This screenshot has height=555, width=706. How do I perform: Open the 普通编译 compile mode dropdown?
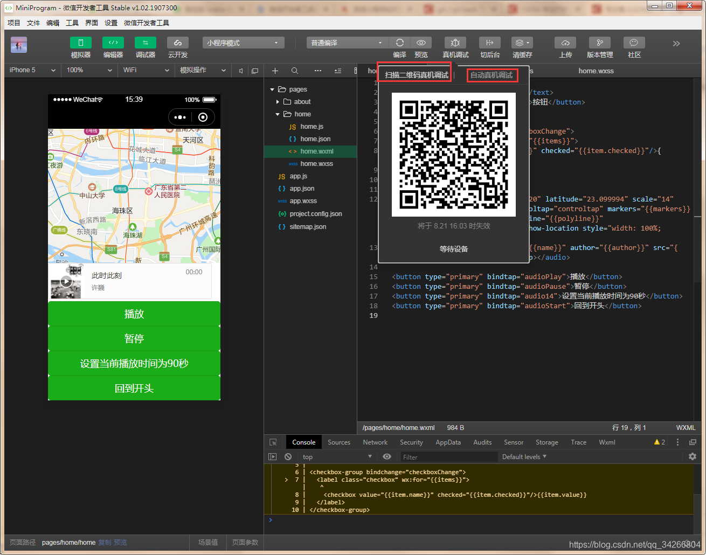pos(347,43)
